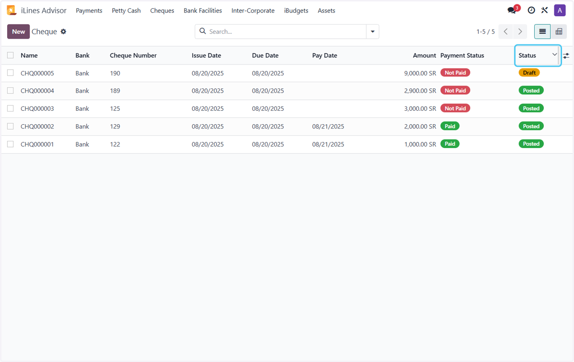The image size is (574, 362).
Task: Sort by the Payment Status column header
Action: point(462,55)
